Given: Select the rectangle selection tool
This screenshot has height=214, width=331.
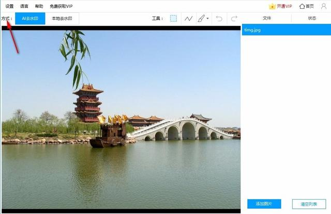Looking at the screenshot, I should 173,18.
